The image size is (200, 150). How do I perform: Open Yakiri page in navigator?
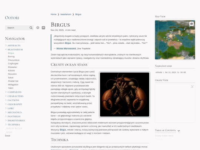pyautogui.click(x=11, y=88)
